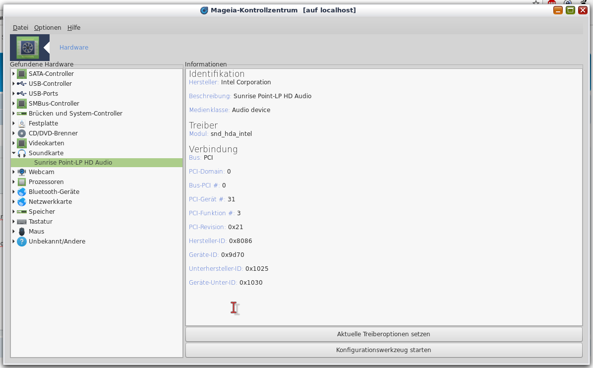Viewport: 593px width, 368px height.
Task: Close the Mageia-Kontrollzentrum window
Action: pyautogui.click(x=583, y=10)
